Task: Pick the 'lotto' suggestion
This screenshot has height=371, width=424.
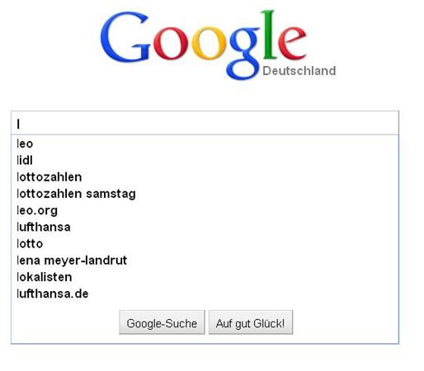Action: coord(205,244)
